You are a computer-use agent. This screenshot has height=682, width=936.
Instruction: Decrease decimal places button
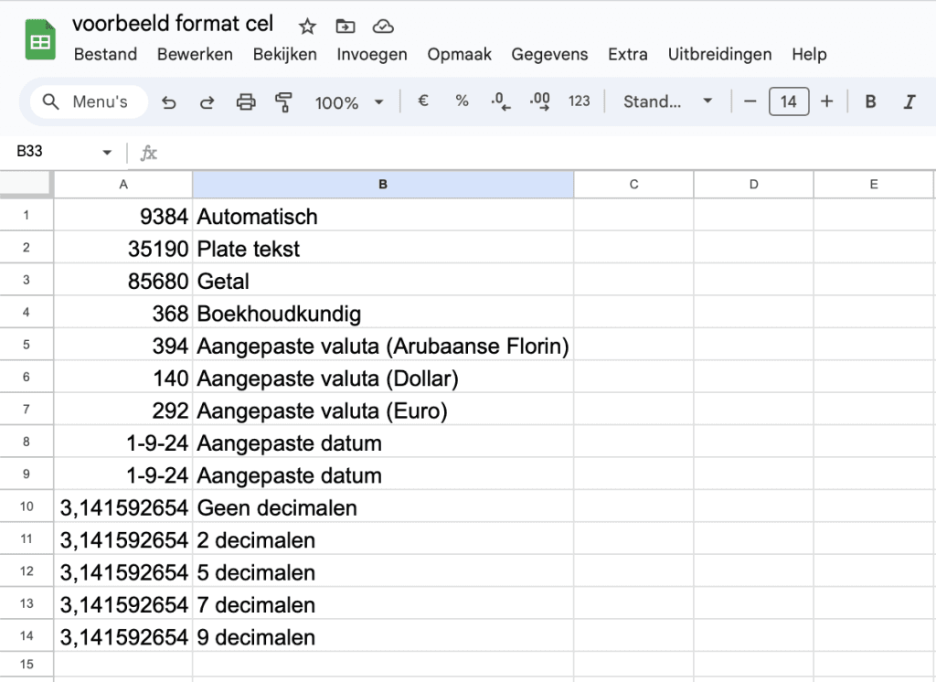(501, 102)
